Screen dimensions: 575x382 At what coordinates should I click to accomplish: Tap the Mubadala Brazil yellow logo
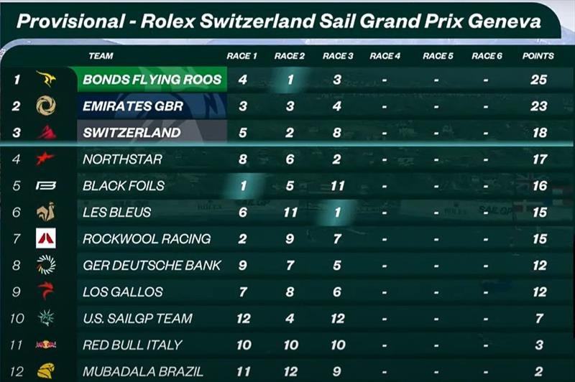(x=46, y=371)
